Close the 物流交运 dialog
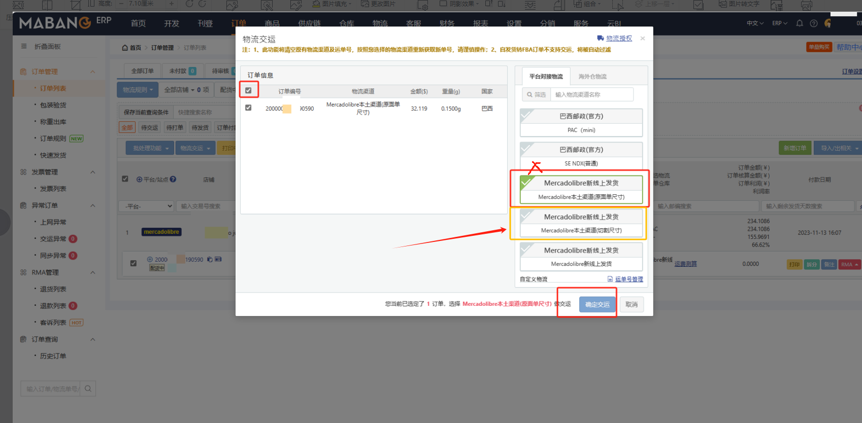The height and width of the screenshot is (423, 862). pyautogui.click(x=643, y=38)
